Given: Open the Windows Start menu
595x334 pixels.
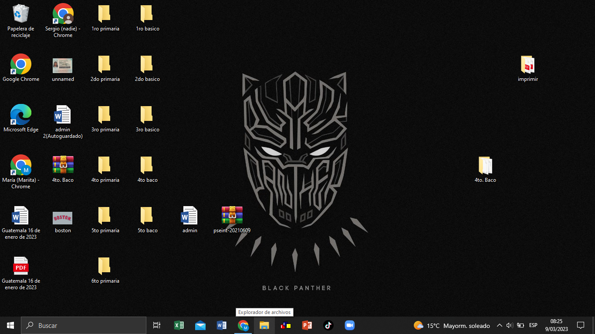Looking at the screenshot, I should (x=10, y=325).
